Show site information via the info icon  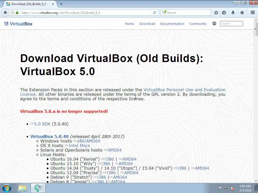tap(13, 13)
